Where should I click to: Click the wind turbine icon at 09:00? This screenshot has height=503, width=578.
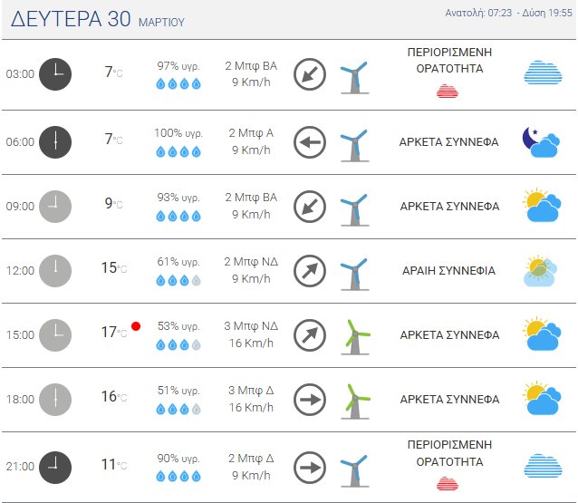pos(353,208)
